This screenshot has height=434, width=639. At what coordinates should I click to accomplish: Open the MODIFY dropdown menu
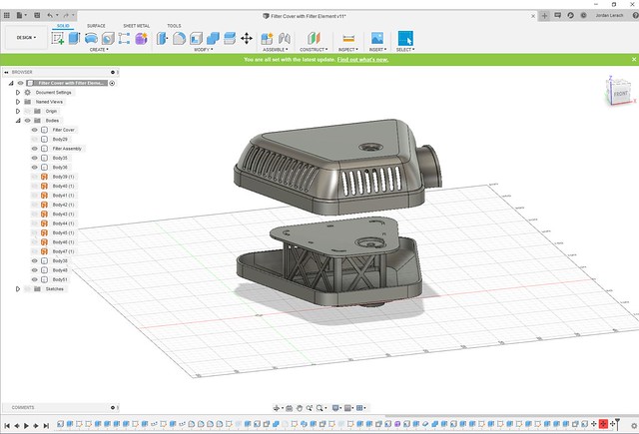pos(204,50)
